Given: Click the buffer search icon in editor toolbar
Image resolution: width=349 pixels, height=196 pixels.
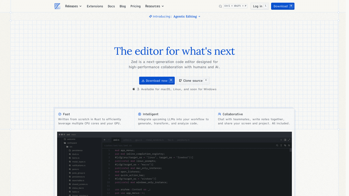Looking at the screenshot, I should pyautogui.click(x=277, y=145).
